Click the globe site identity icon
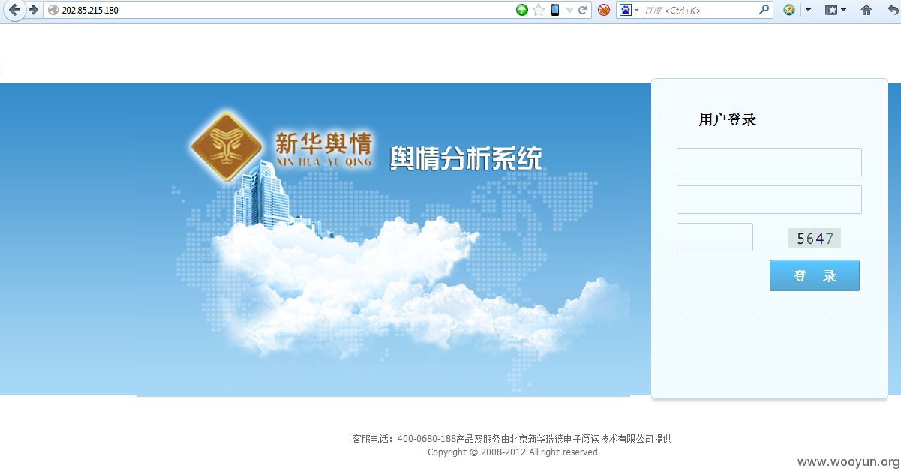The height and width of the screenshot is (469, 901). 53,10
